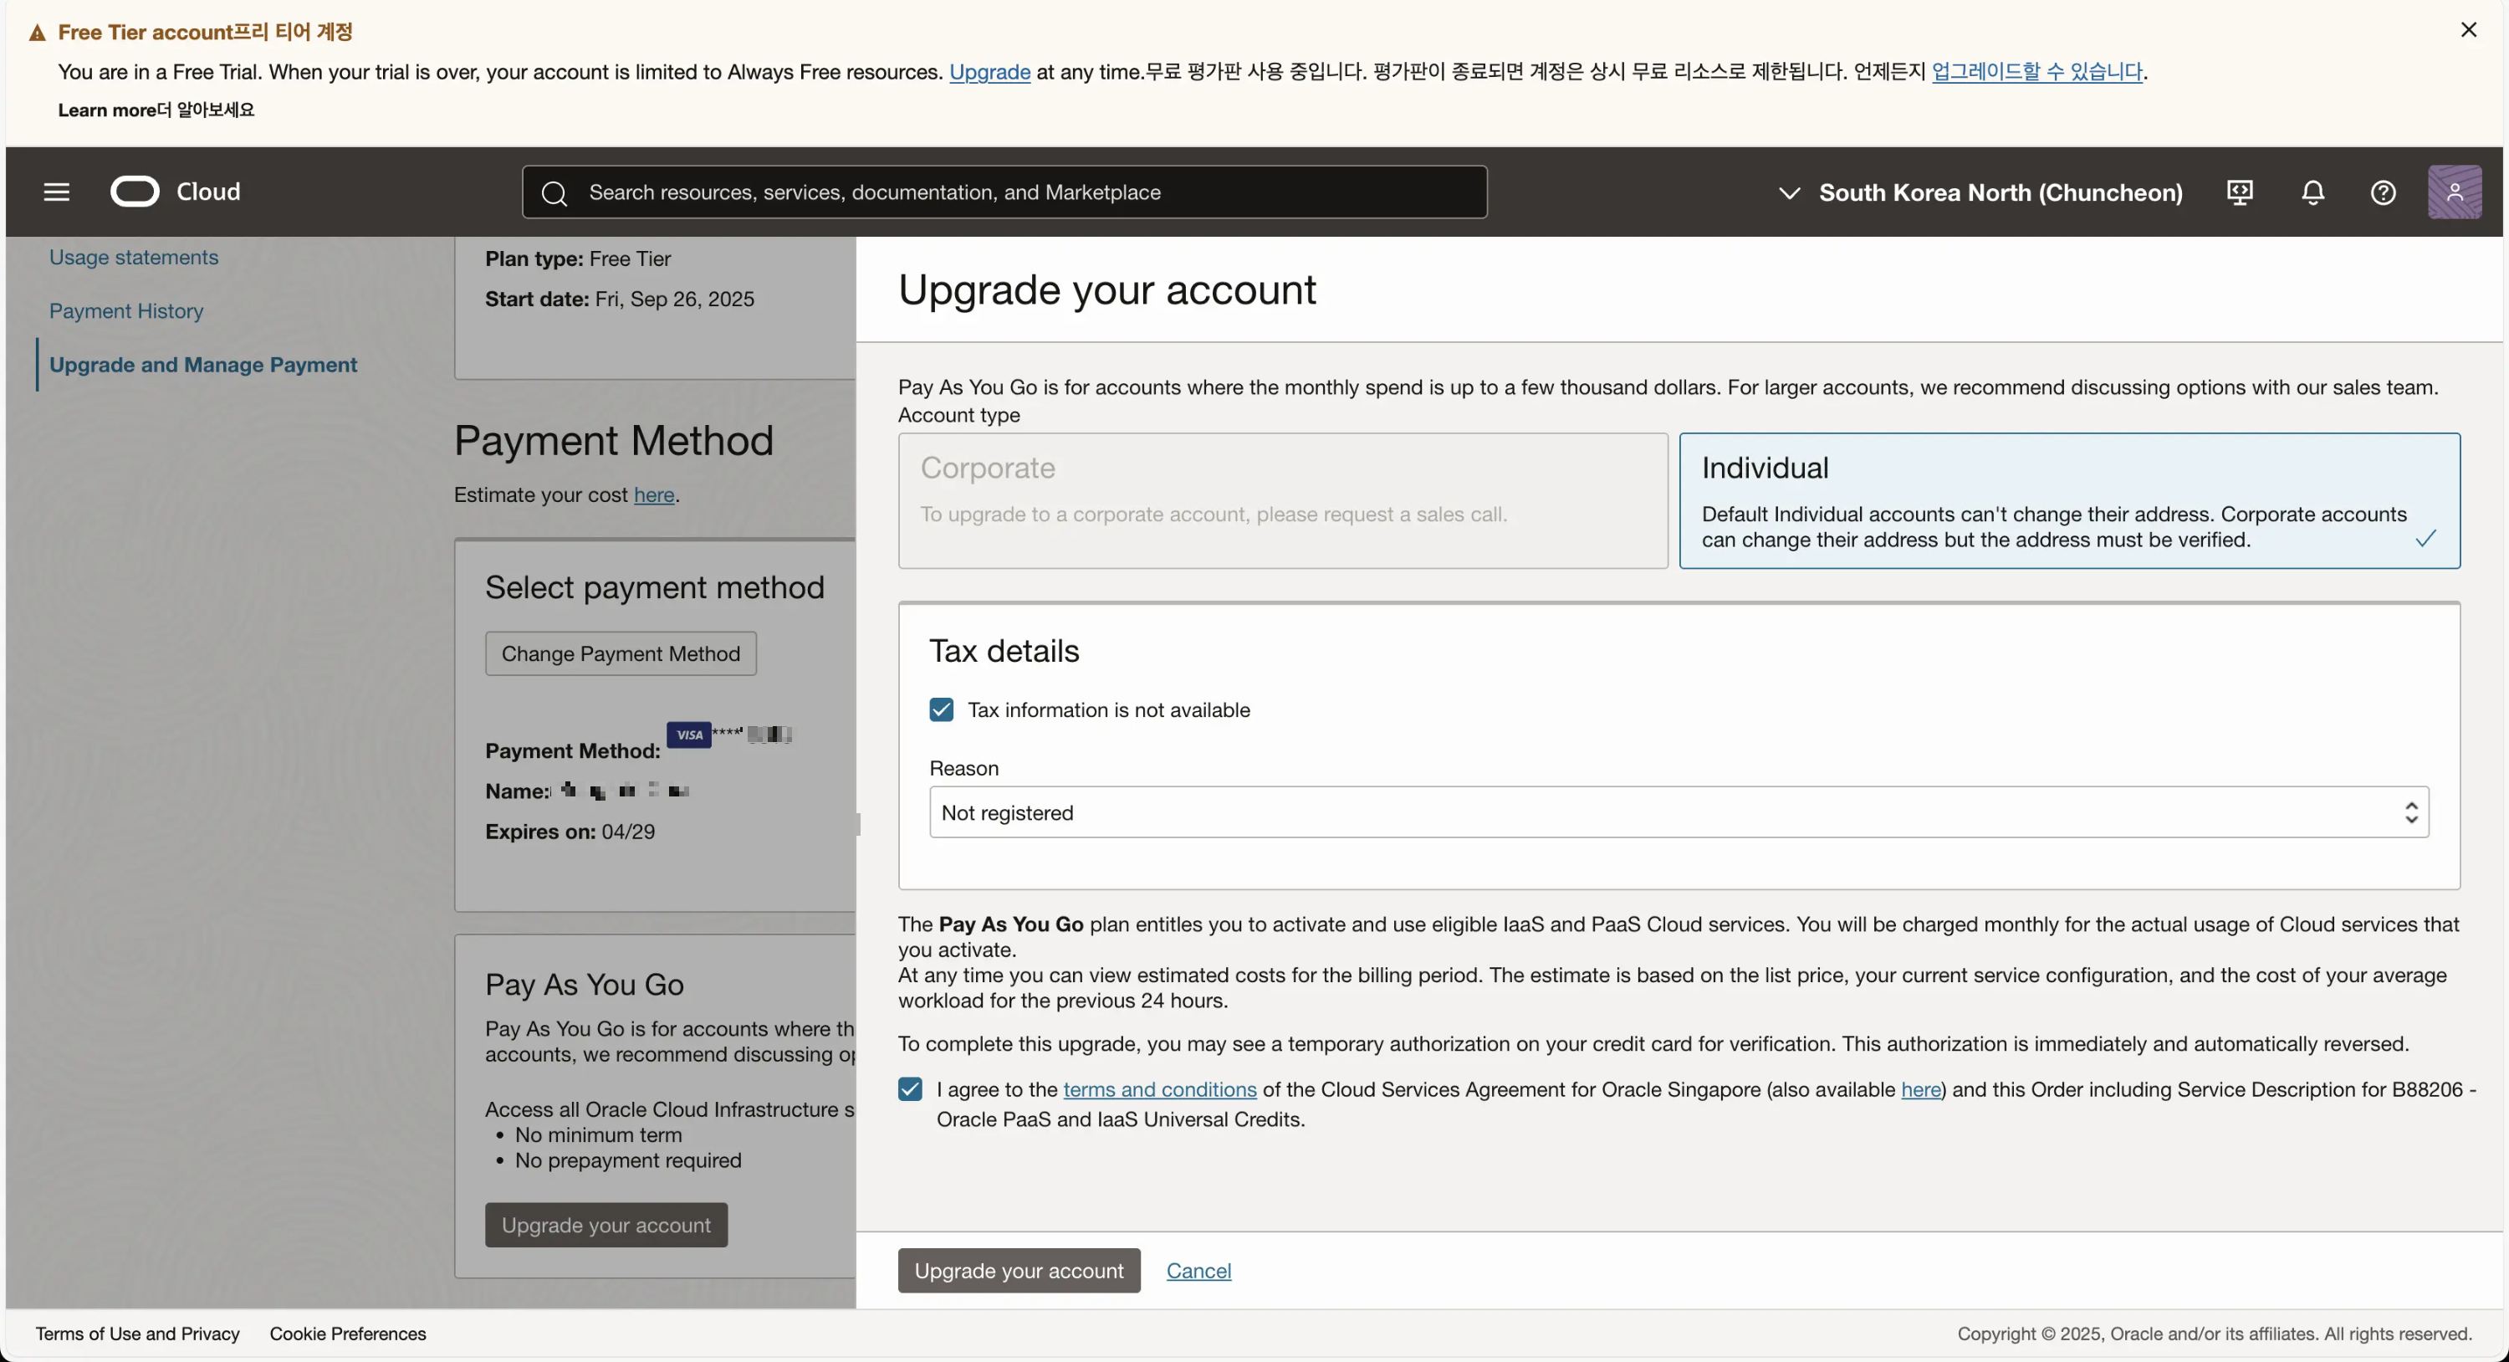Click Upgrade your account in the panel footer

pos(1018,1271)
